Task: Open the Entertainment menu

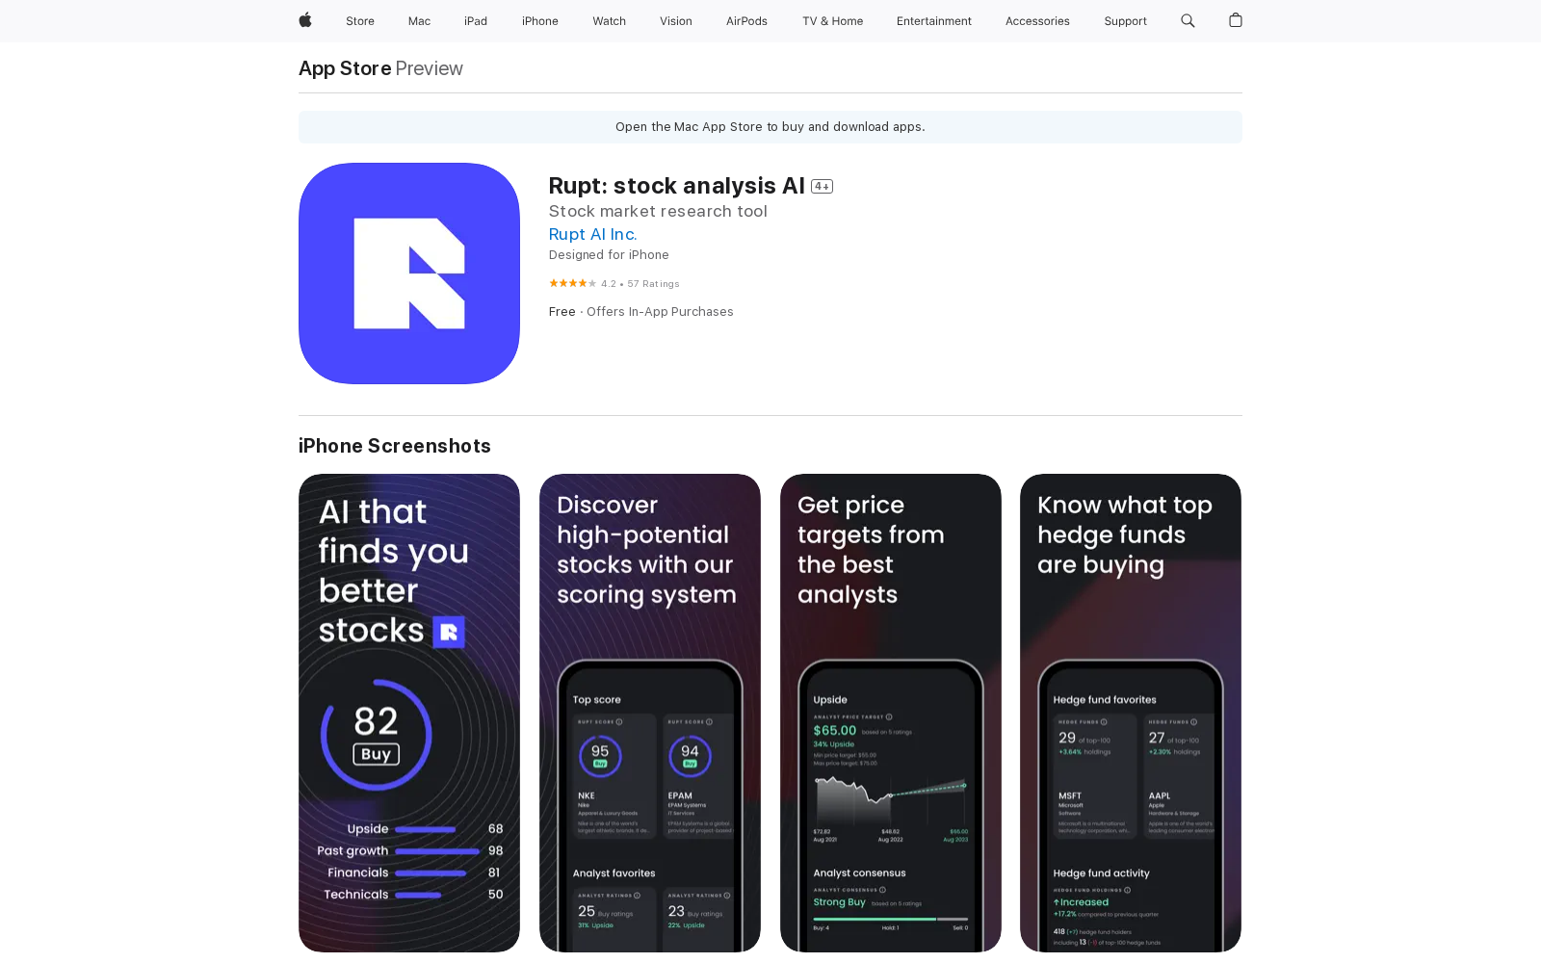Action: click(x=934, y=21)
